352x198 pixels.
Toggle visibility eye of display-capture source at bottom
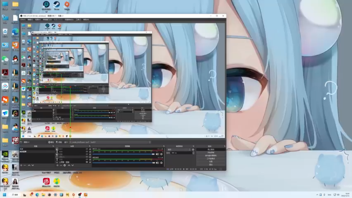[87, 162]
